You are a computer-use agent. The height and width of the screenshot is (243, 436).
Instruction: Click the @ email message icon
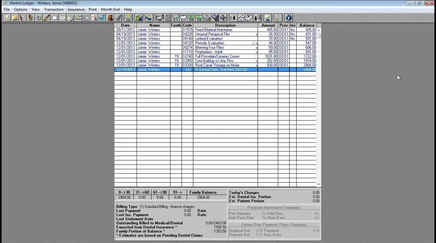pos(78,18)
